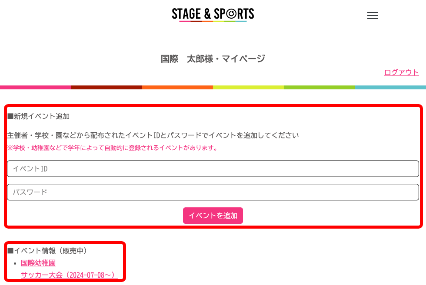Viewport: 426px width, 285px height.
Task: Click the STAGE & SPORTS logo
Action: [x=213, y=13]
